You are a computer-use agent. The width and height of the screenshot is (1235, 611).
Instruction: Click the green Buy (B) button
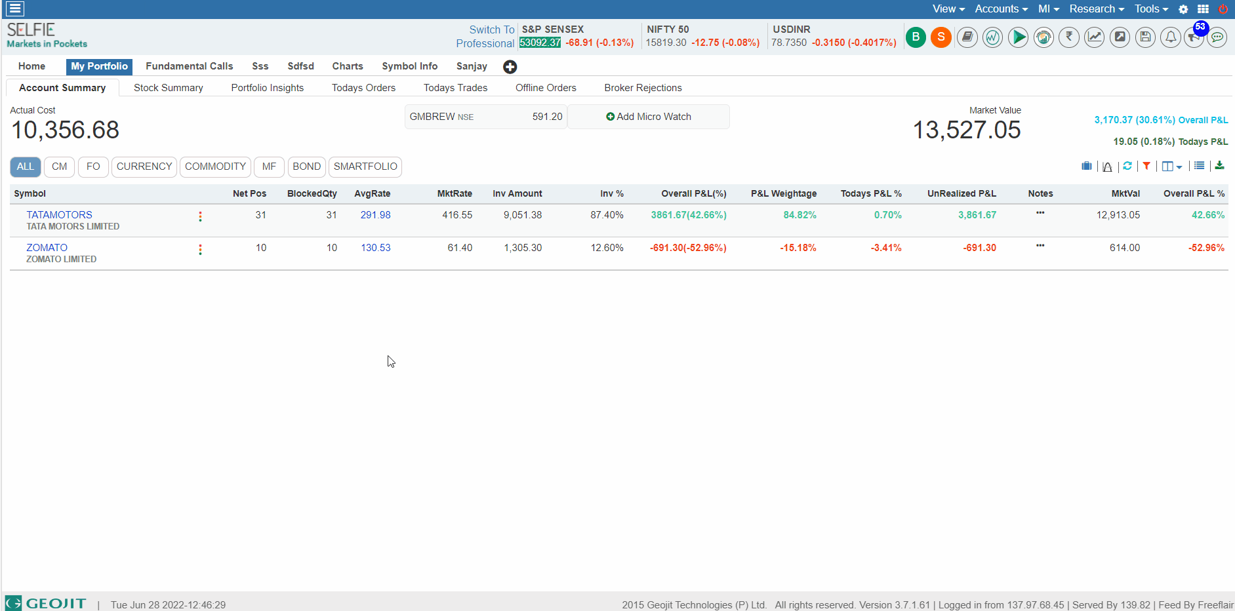[916, 37]
